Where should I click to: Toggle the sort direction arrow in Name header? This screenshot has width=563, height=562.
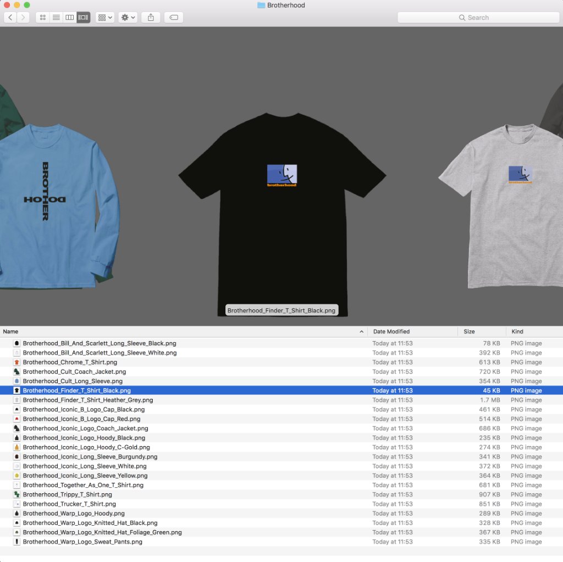362,332
